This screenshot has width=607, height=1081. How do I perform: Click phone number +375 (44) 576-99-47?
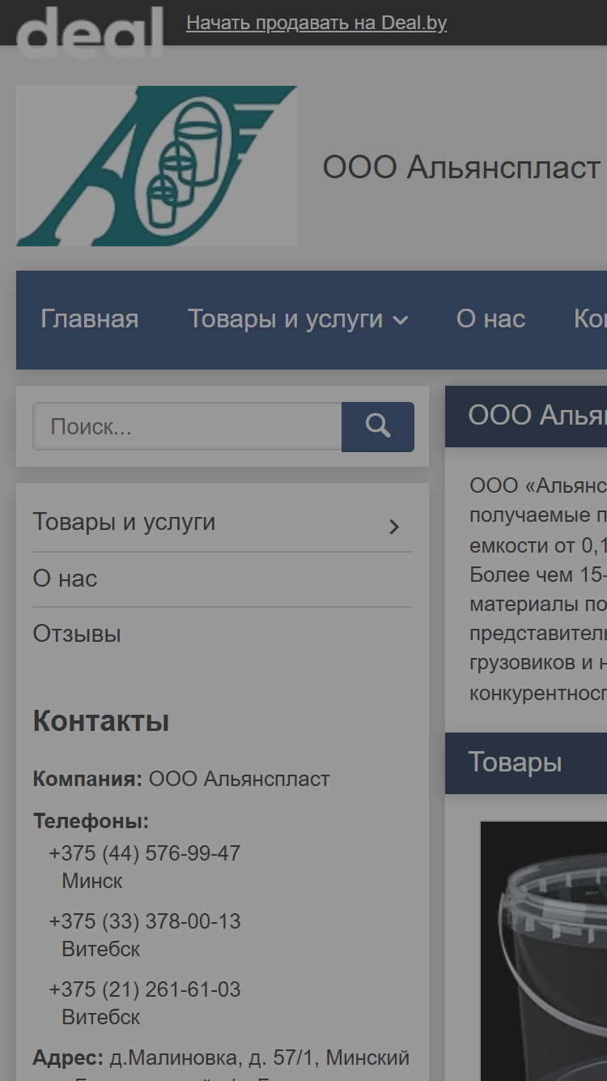point(145,853)
